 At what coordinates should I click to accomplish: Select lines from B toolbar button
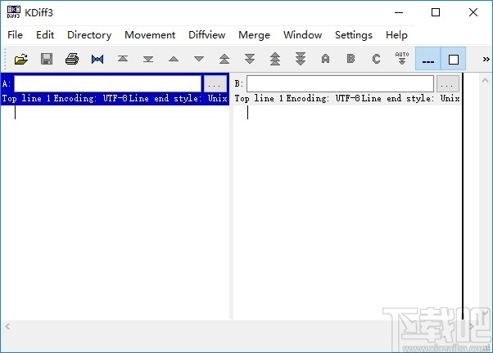(x=351, y=59)
